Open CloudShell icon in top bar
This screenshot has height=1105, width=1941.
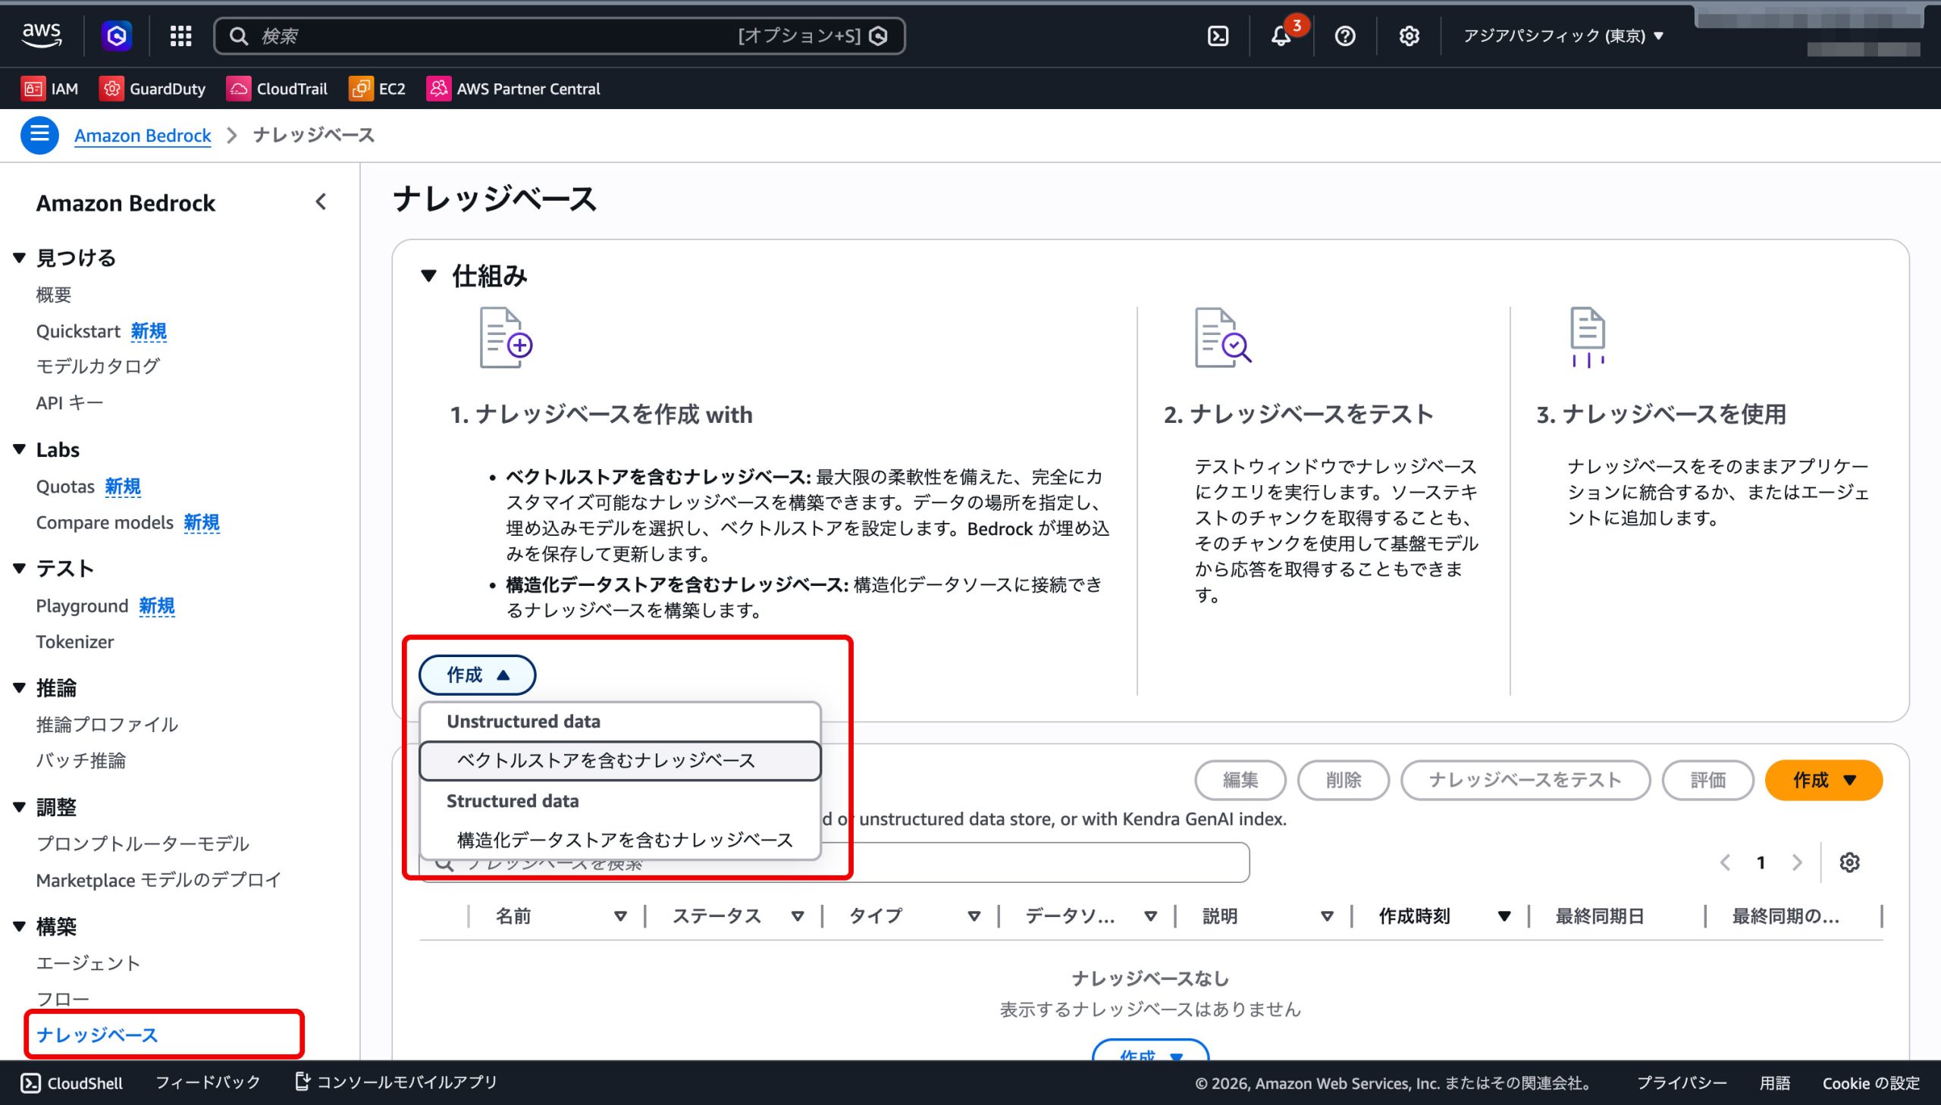tap(1218, 36)
